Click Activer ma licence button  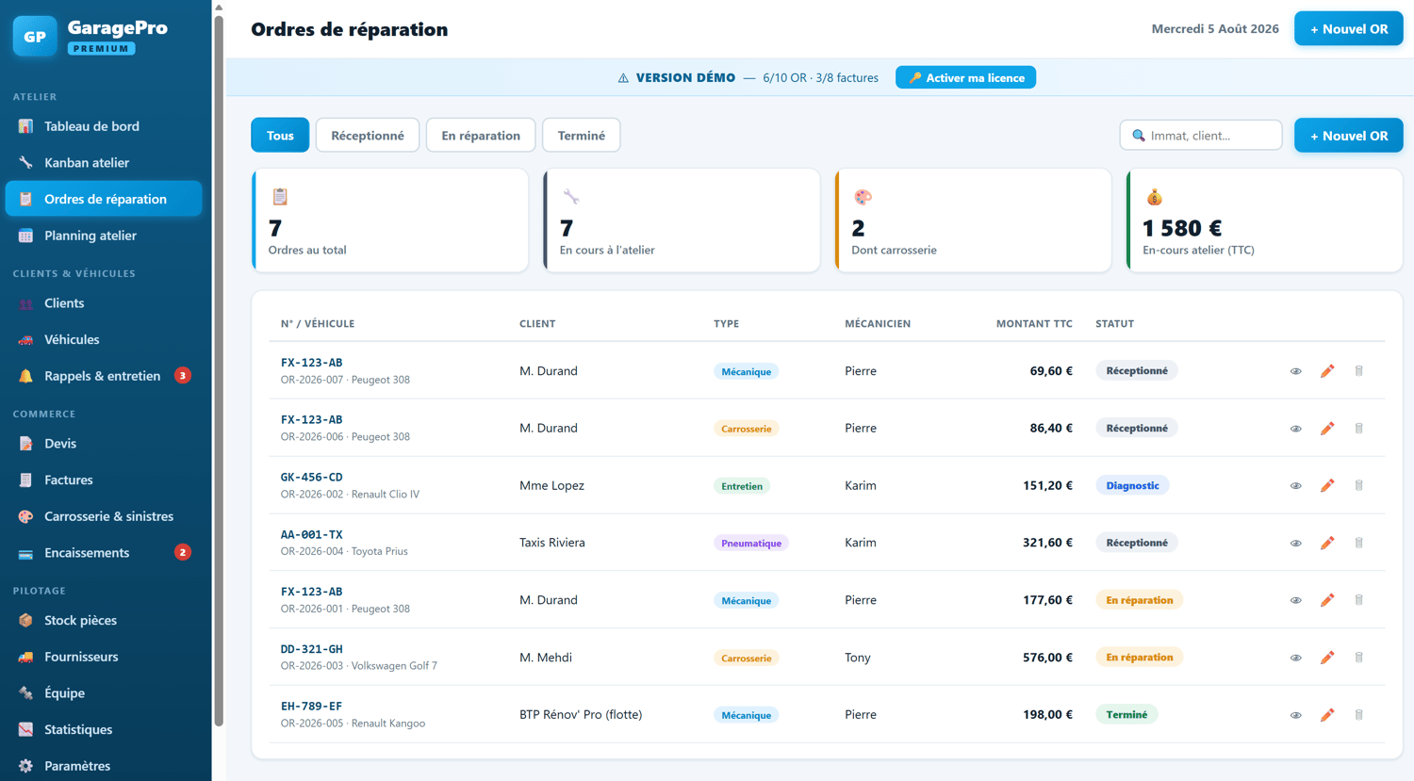(965, 77)
